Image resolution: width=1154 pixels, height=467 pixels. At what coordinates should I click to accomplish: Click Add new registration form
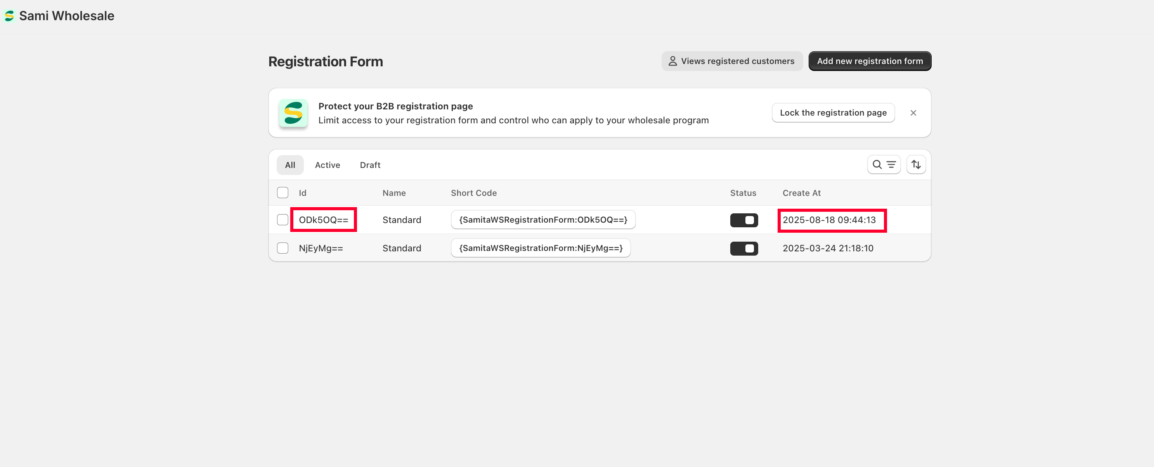tap(870, 61)
